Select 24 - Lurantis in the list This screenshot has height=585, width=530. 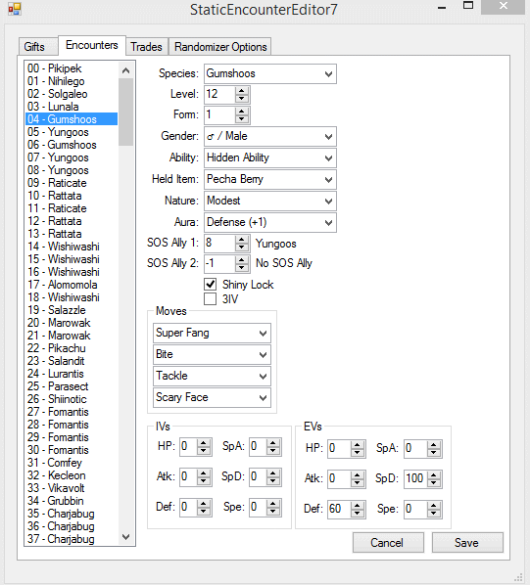(x=72, y=374)
